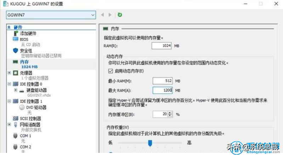283x155 pixels.
Task: Select the SCSI 控制器 tree item
Action: 30,119
